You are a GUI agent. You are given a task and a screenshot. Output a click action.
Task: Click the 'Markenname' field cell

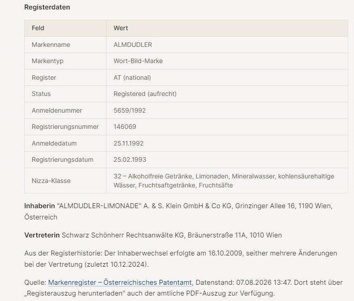coord(65,45)
